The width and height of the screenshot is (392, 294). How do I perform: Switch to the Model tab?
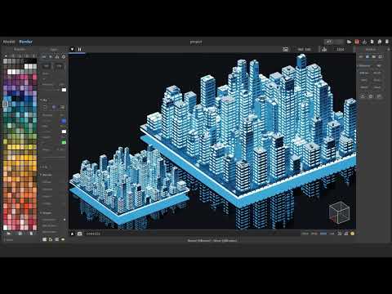(9, 42)
